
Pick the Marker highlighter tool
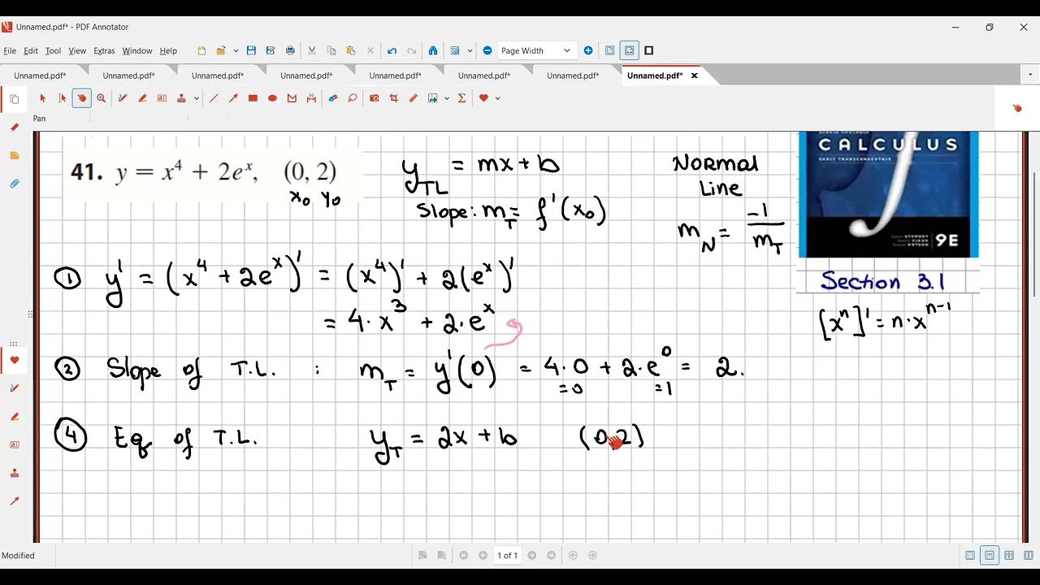142,98
